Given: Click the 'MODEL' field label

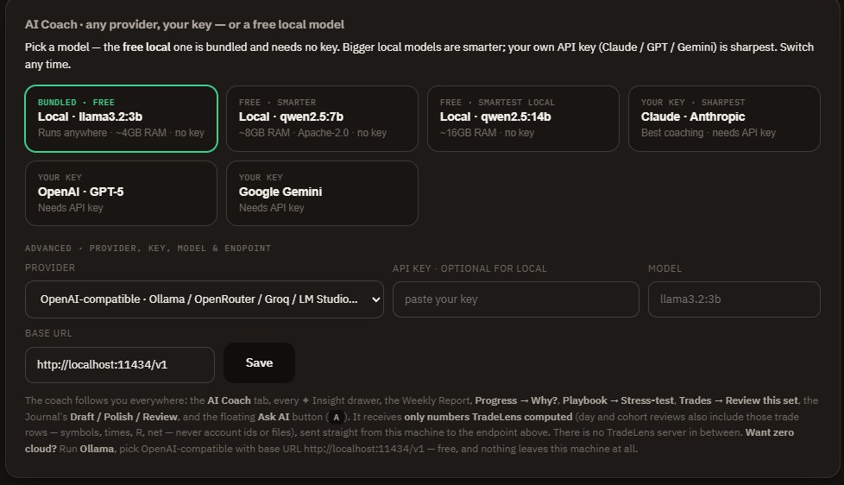Looking at the screenshot, I should pyautogui.click(x=664, y=268).
